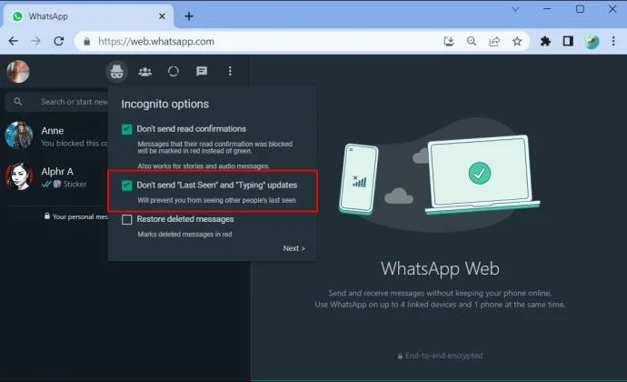The height and width of the screenshot is (382, 627).
Task: Click the Incognito options heading
Action: pos(164,104)
